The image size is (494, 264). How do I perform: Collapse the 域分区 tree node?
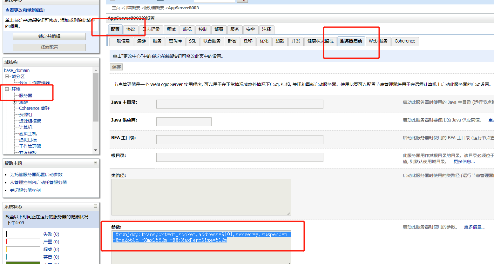7,76
